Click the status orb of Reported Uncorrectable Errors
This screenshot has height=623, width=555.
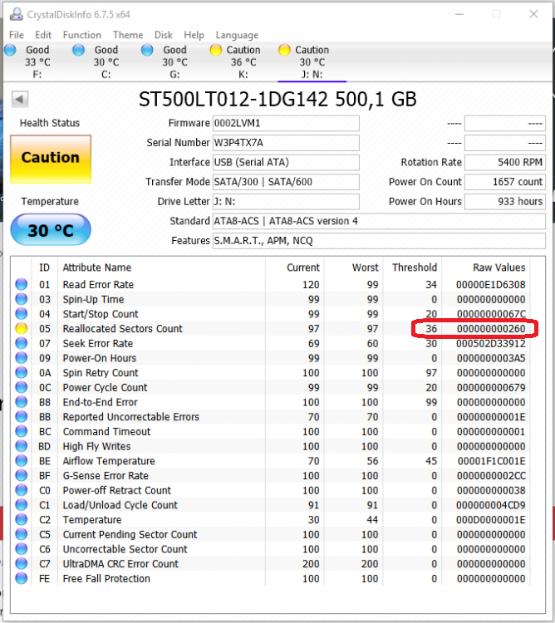tap(22, 417)
